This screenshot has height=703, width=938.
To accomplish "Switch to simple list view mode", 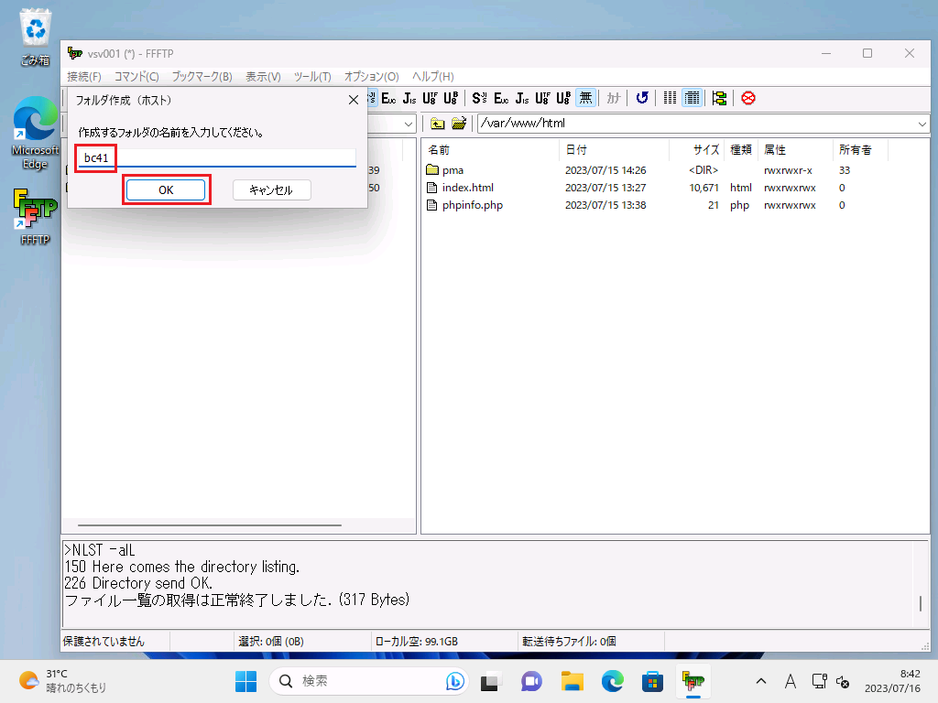I will pos(671,98).
